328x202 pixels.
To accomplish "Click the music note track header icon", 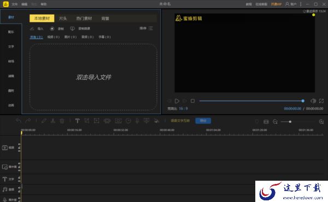I will 5,189.
